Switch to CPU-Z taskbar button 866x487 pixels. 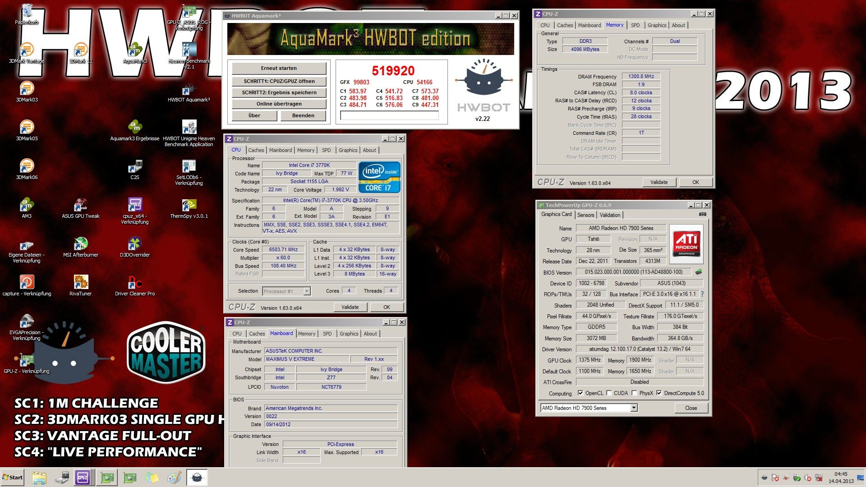click(x=83, y=478)
